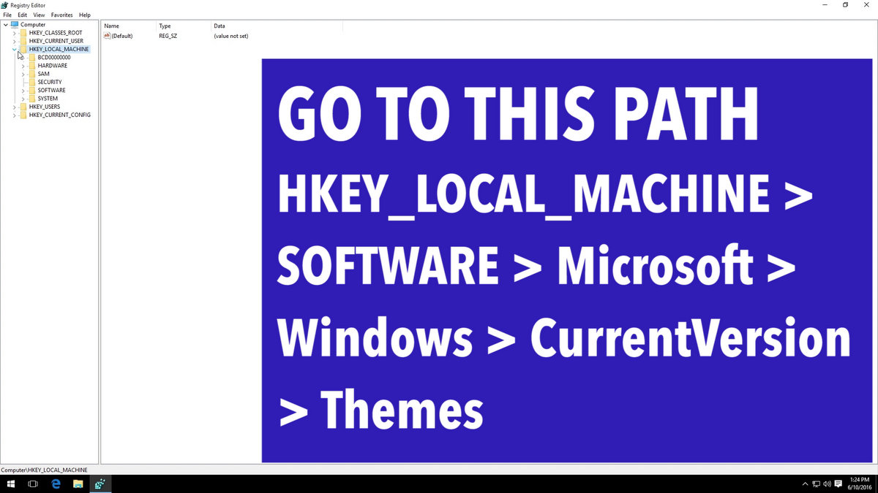This screenshot has height=493, width=878.
Task: Select the HARDWARE subkey label
Action: coord(53,66)
